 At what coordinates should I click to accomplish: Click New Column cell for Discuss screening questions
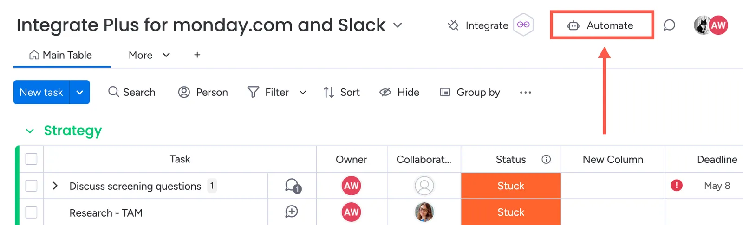(x=613, y=186)
